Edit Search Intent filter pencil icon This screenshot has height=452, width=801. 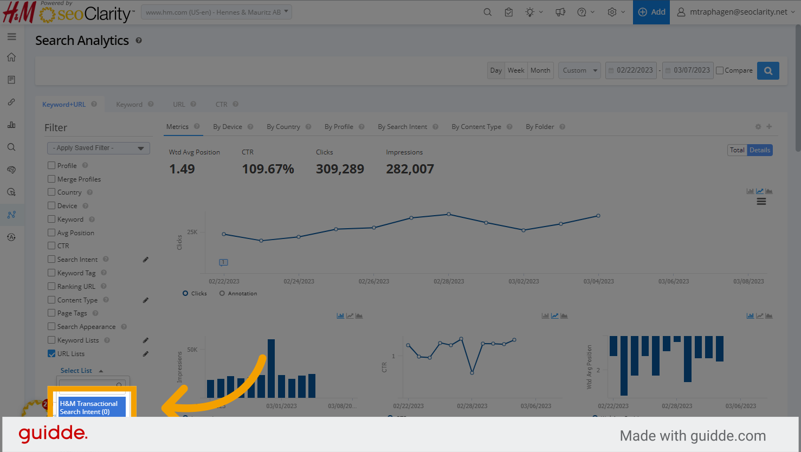[x=145, y=260]
